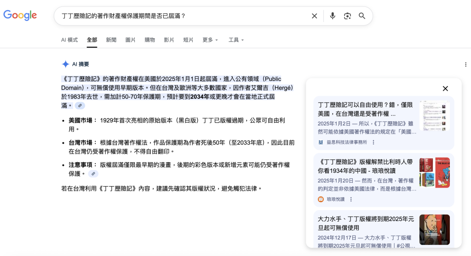Open the 影片 results tab

169,40
